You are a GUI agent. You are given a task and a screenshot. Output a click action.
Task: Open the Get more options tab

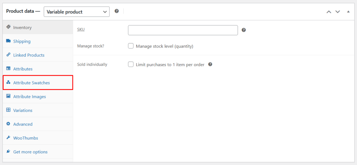[30, 152]
